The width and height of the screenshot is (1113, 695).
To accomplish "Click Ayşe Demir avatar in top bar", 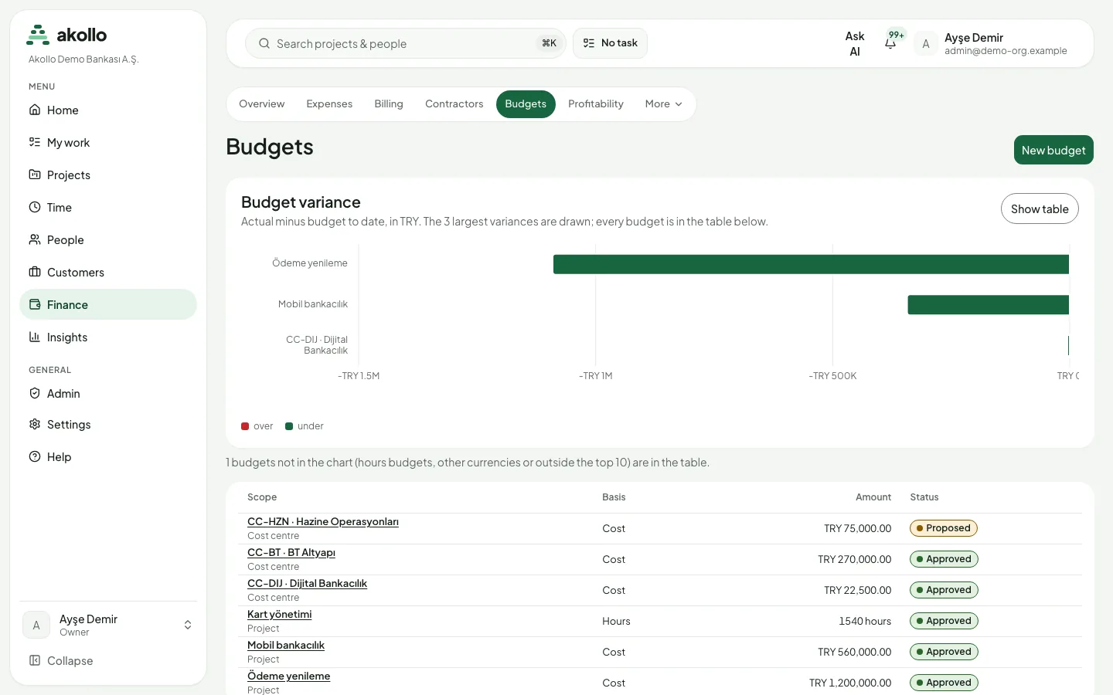I will tap(926, 44).
